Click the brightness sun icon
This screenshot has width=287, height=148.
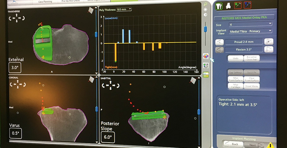point(206,9)
